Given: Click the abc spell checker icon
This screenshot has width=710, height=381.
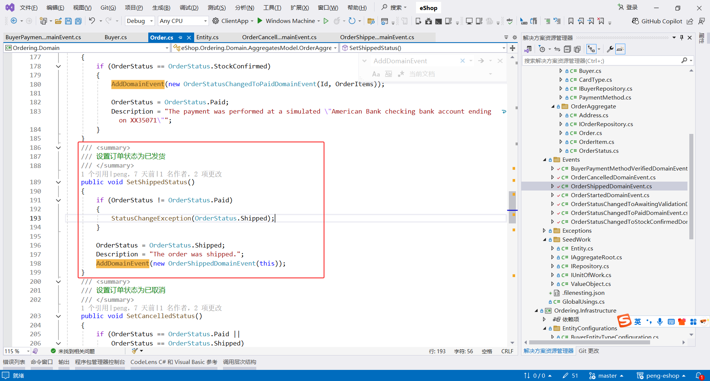Looking at the screenshot, I should click(510, 21).
